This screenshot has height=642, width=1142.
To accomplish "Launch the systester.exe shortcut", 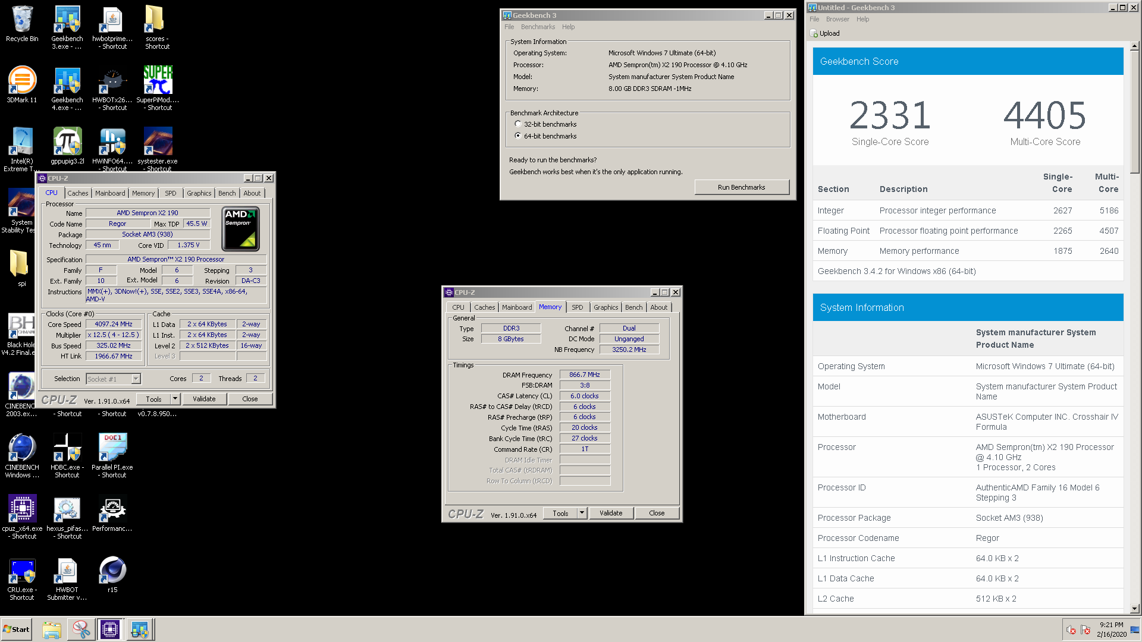I will 158,149.
